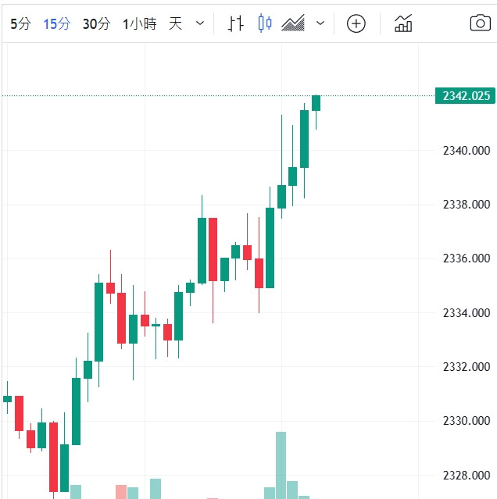Select the candlestick chart style icon

tap(265, 23)
